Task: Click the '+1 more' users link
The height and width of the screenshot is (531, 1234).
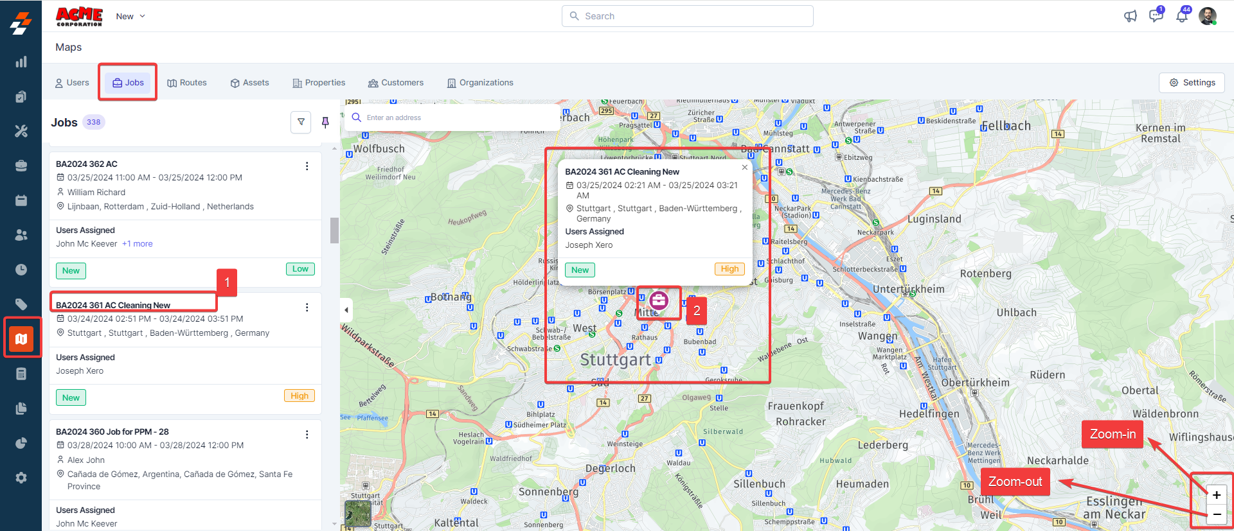Action: [138, 244]
